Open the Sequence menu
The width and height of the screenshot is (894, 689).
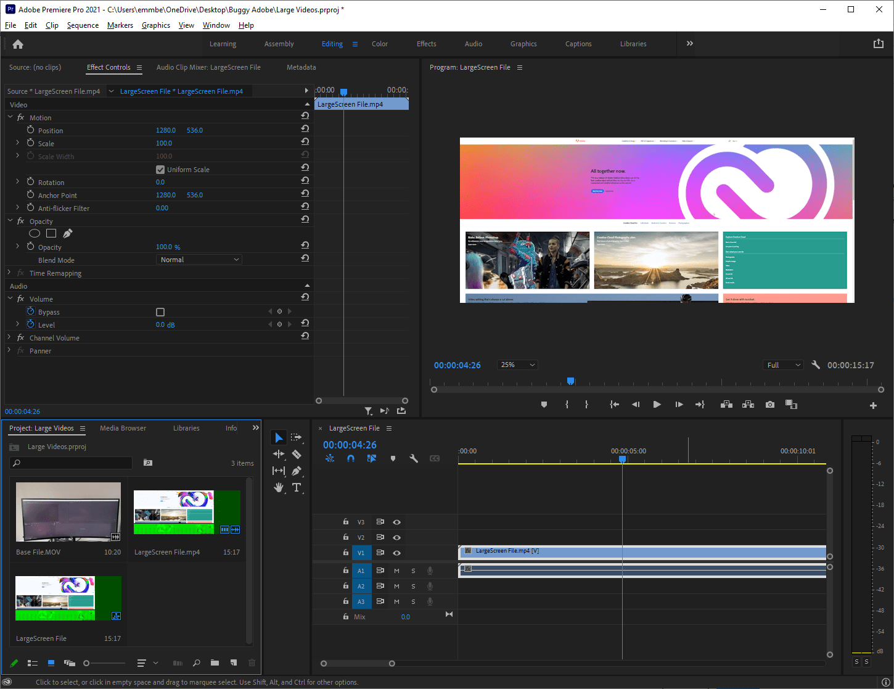coord(83,25)
